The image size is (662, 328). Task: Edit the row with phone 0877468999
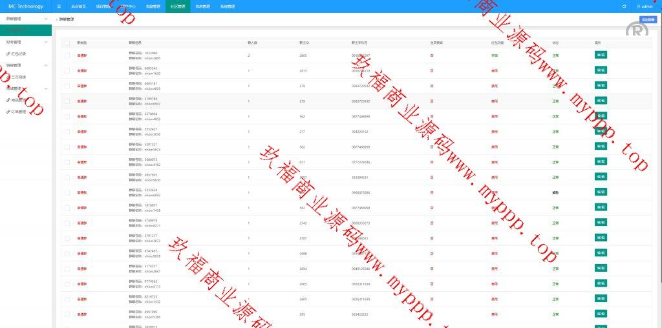point(601,116)
